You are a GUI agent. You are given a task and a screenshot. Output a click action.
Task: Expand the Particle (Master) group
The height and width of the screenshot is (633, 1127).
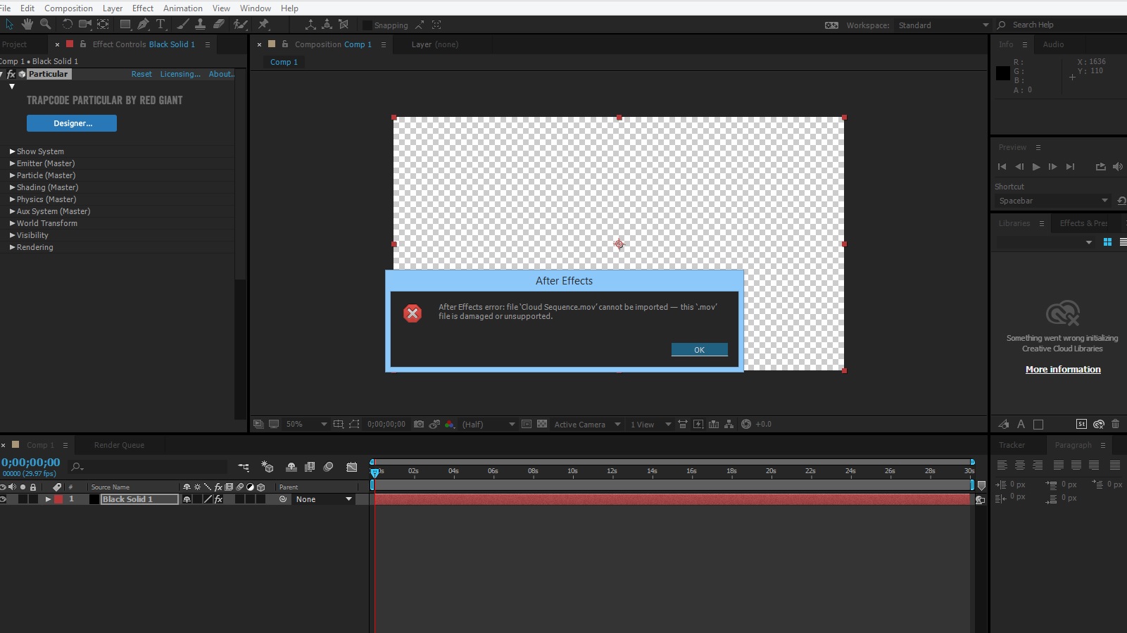[12, 175]
